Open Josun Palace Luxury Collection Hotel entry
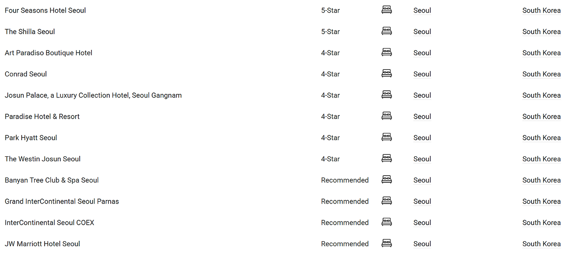 [x=93, y=95]
